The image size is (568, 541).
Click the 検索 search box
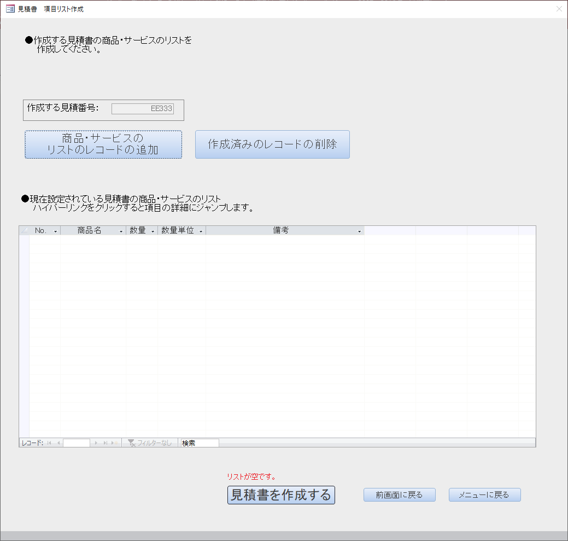pos(200,443)
